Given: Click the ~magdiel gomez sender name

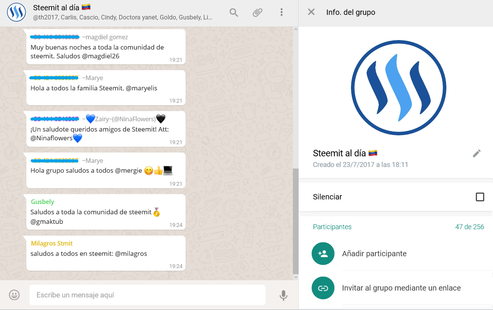Looking at the screenshot, I should (x=105, y=37).
